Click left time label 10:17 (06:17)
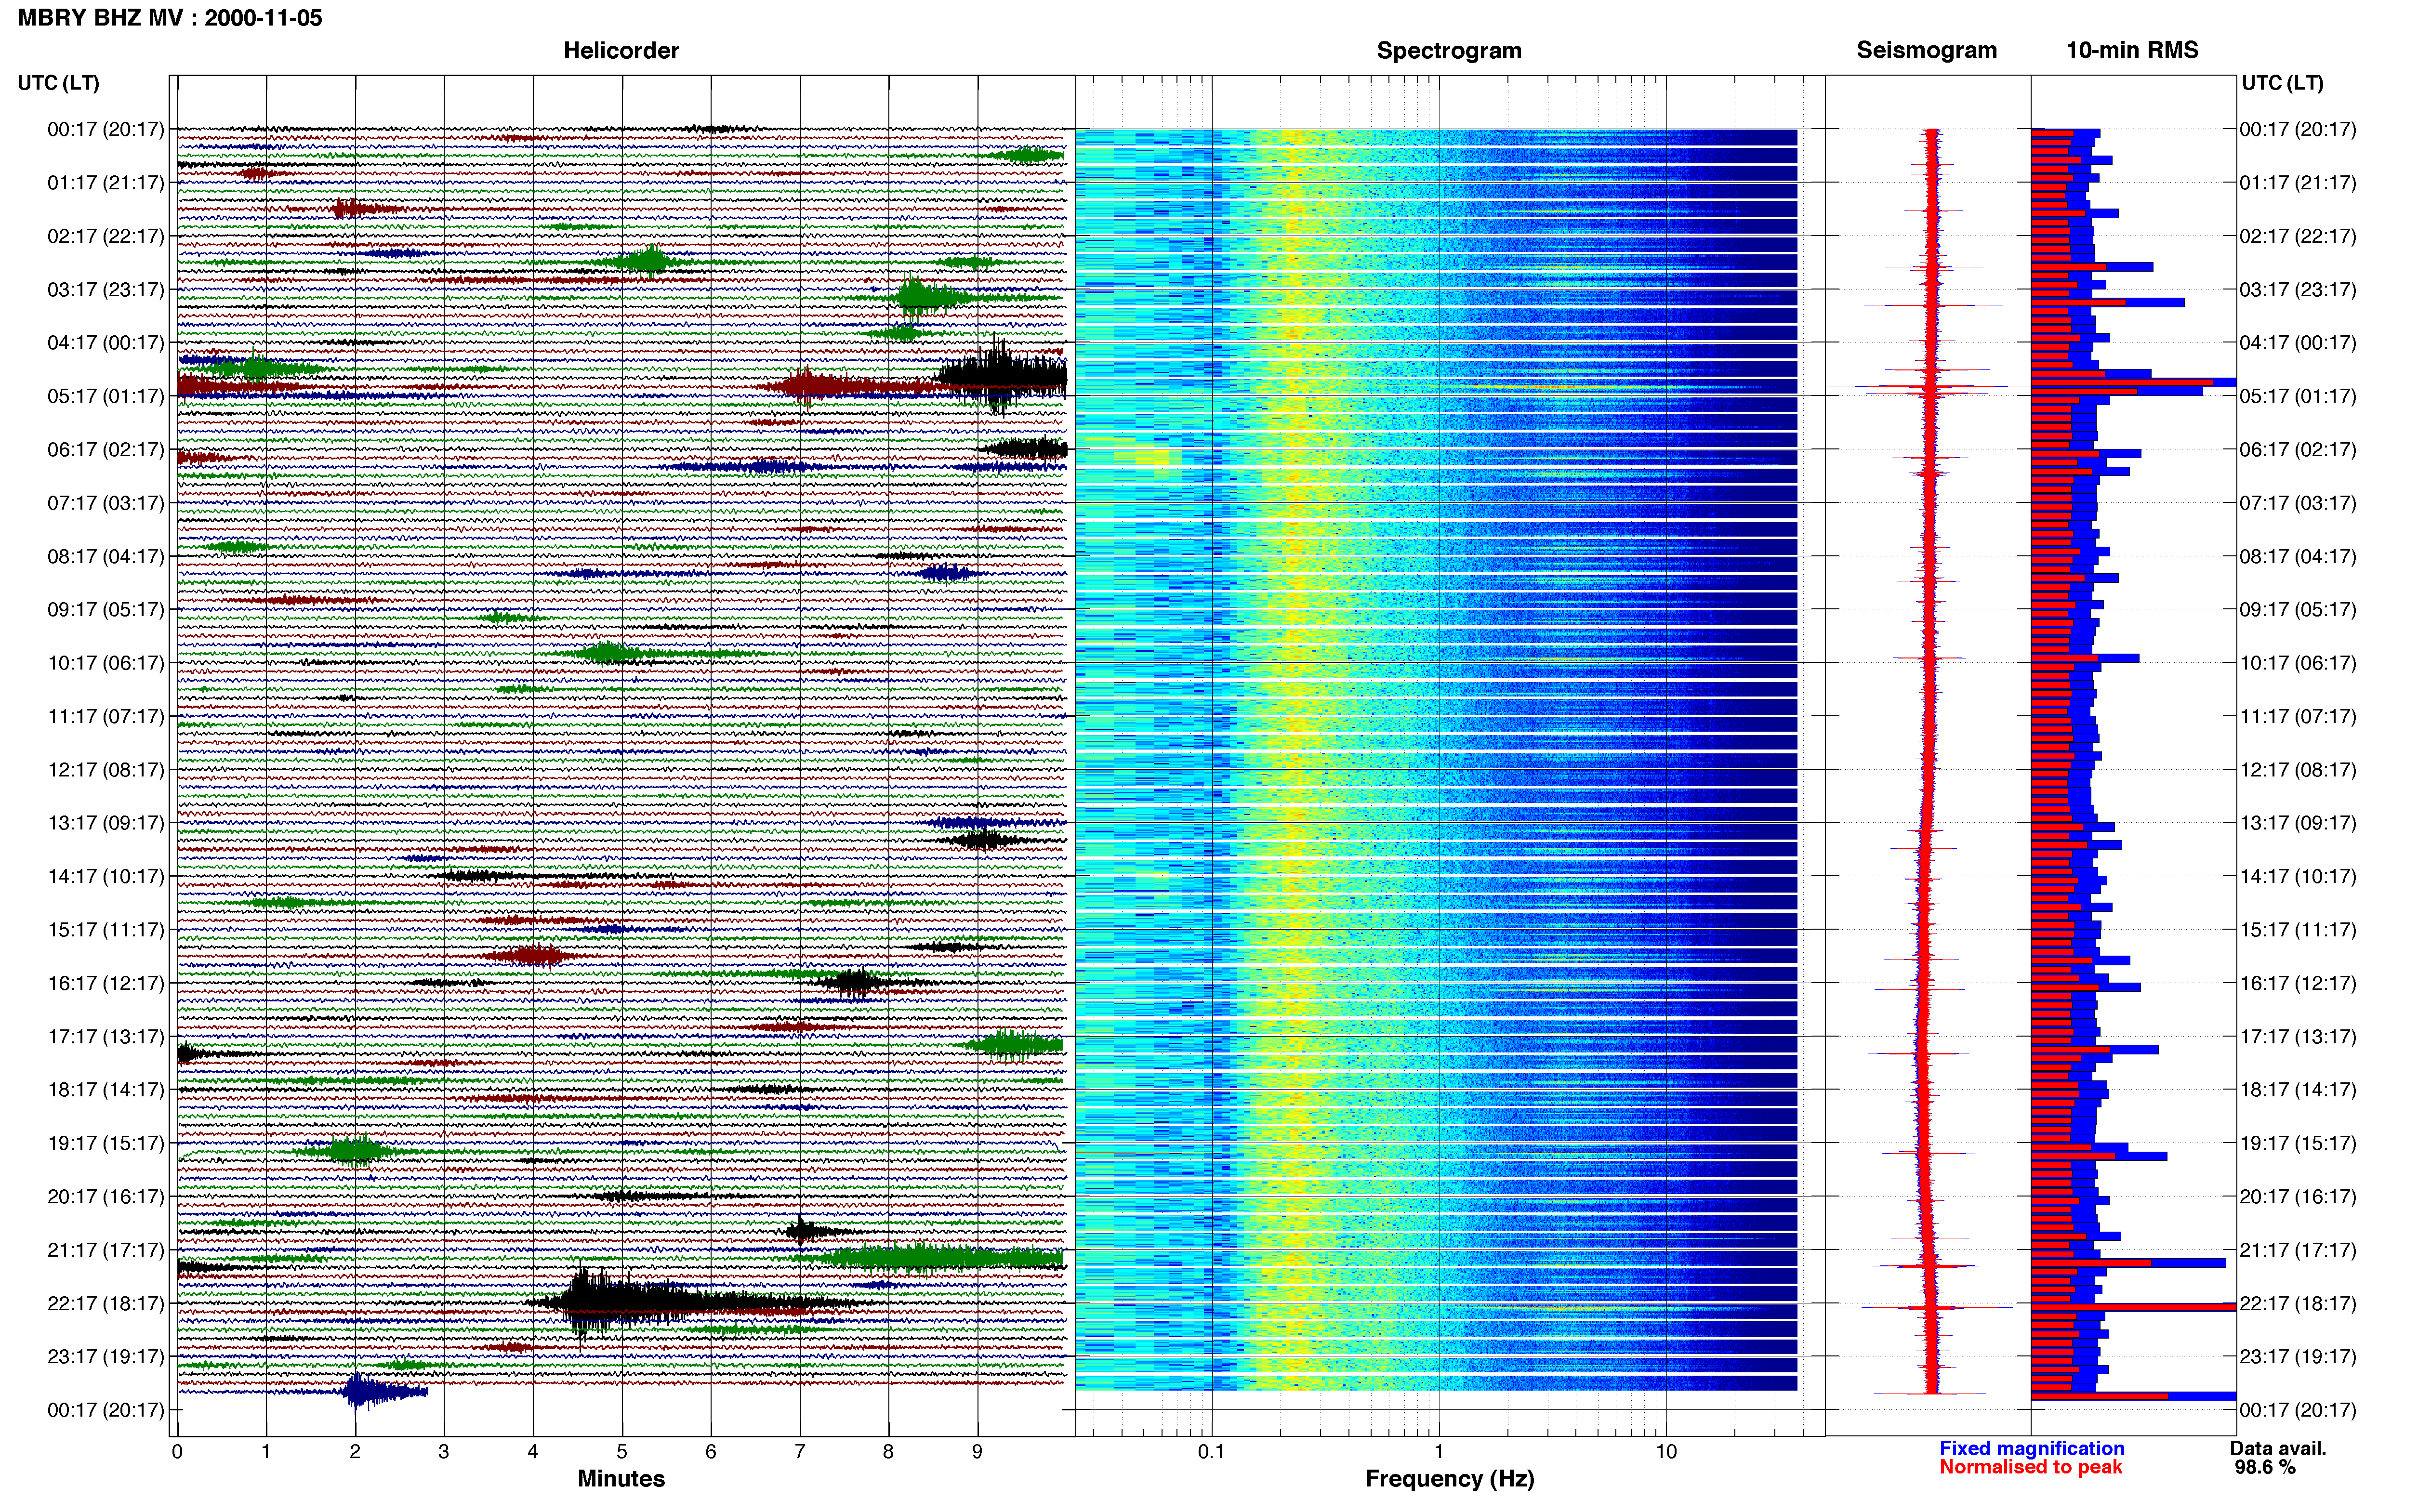This screenshot has width=2418, height=1512. (105, 662)
